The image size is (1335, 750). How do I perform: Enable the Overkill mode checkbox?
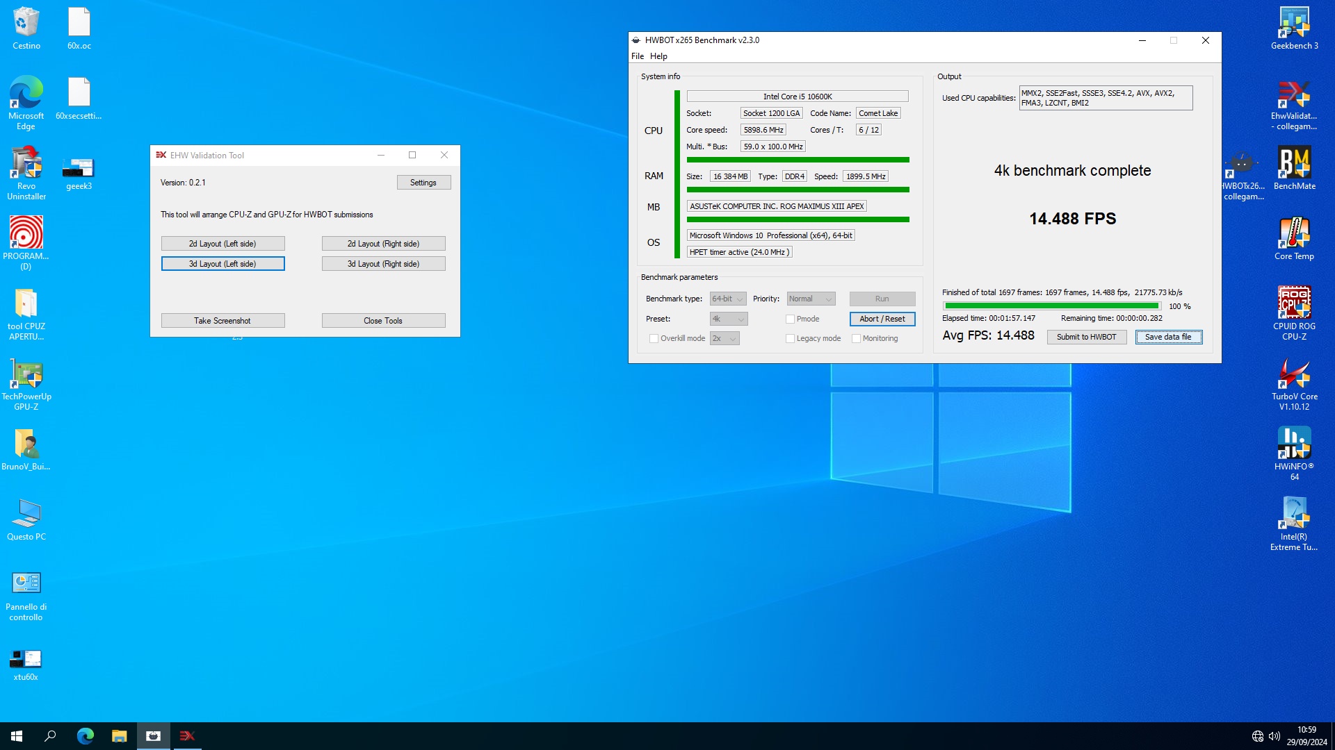pos(654,339)
